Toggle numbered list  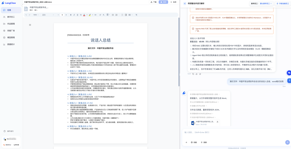coord(116,15)
